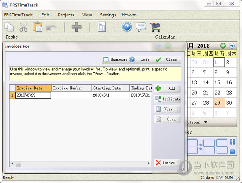Open the blue Help question mark icon

pos(127,27)
